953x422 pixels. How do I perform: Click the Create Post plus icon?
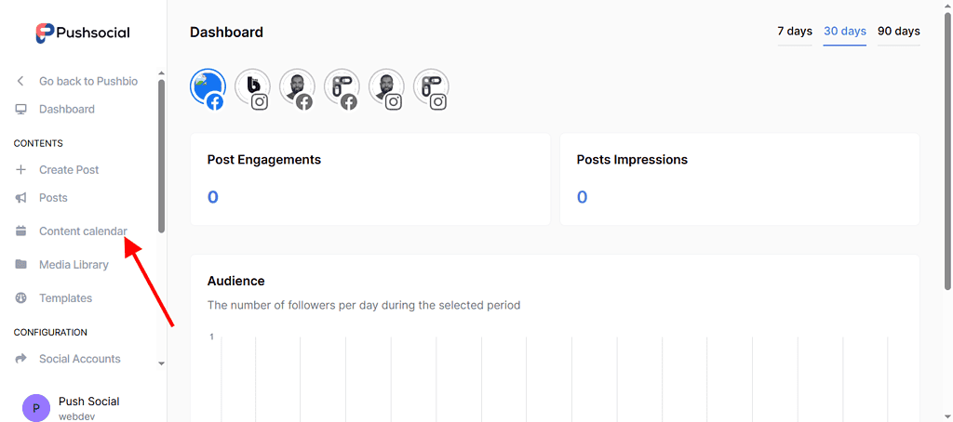[20, 170]
